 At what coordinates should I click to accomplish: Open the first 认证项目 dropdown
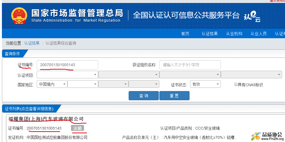67,75
